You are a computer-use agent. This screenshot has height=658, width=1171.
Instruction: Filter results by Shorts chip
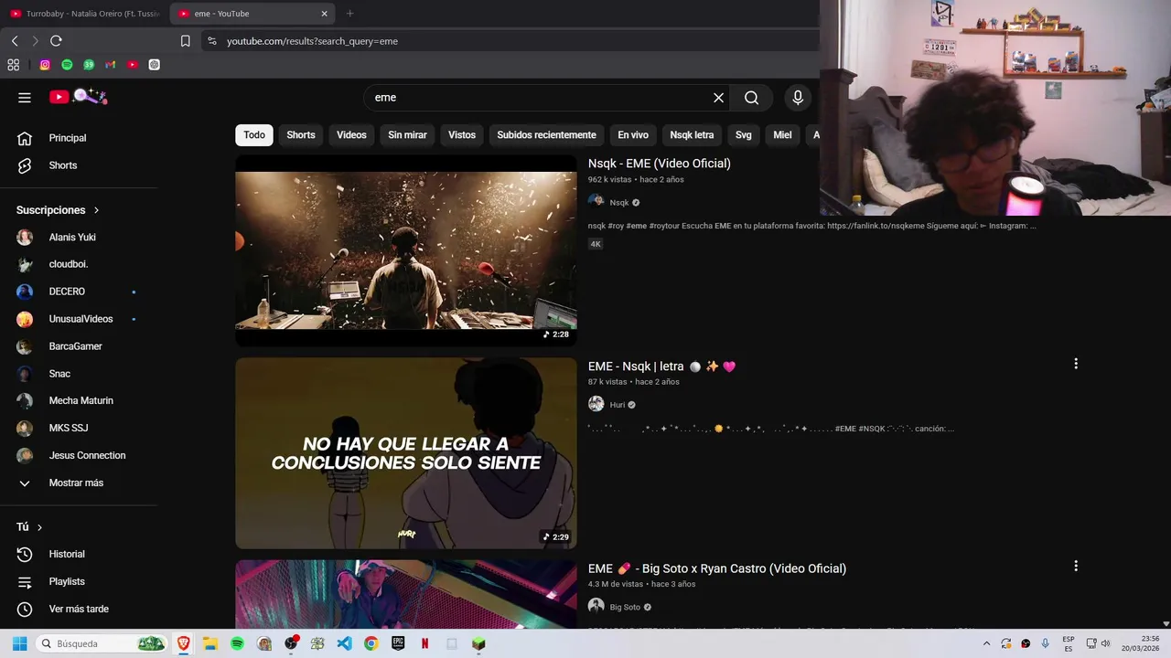(300, 135)
